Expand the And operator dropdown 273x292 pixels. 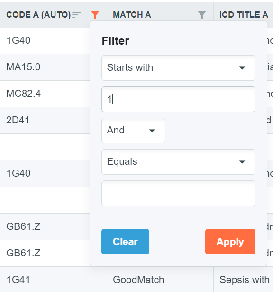[133, 131]
